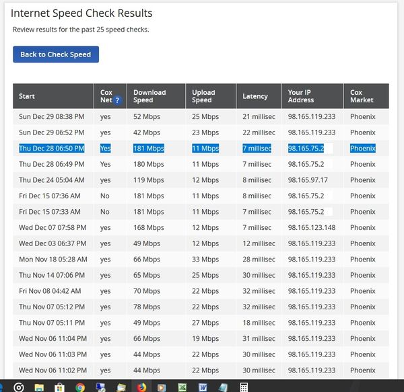Viewport: 404px width, 392px height.
Task: Open Word from the taskbar
Action: point(203,387)
